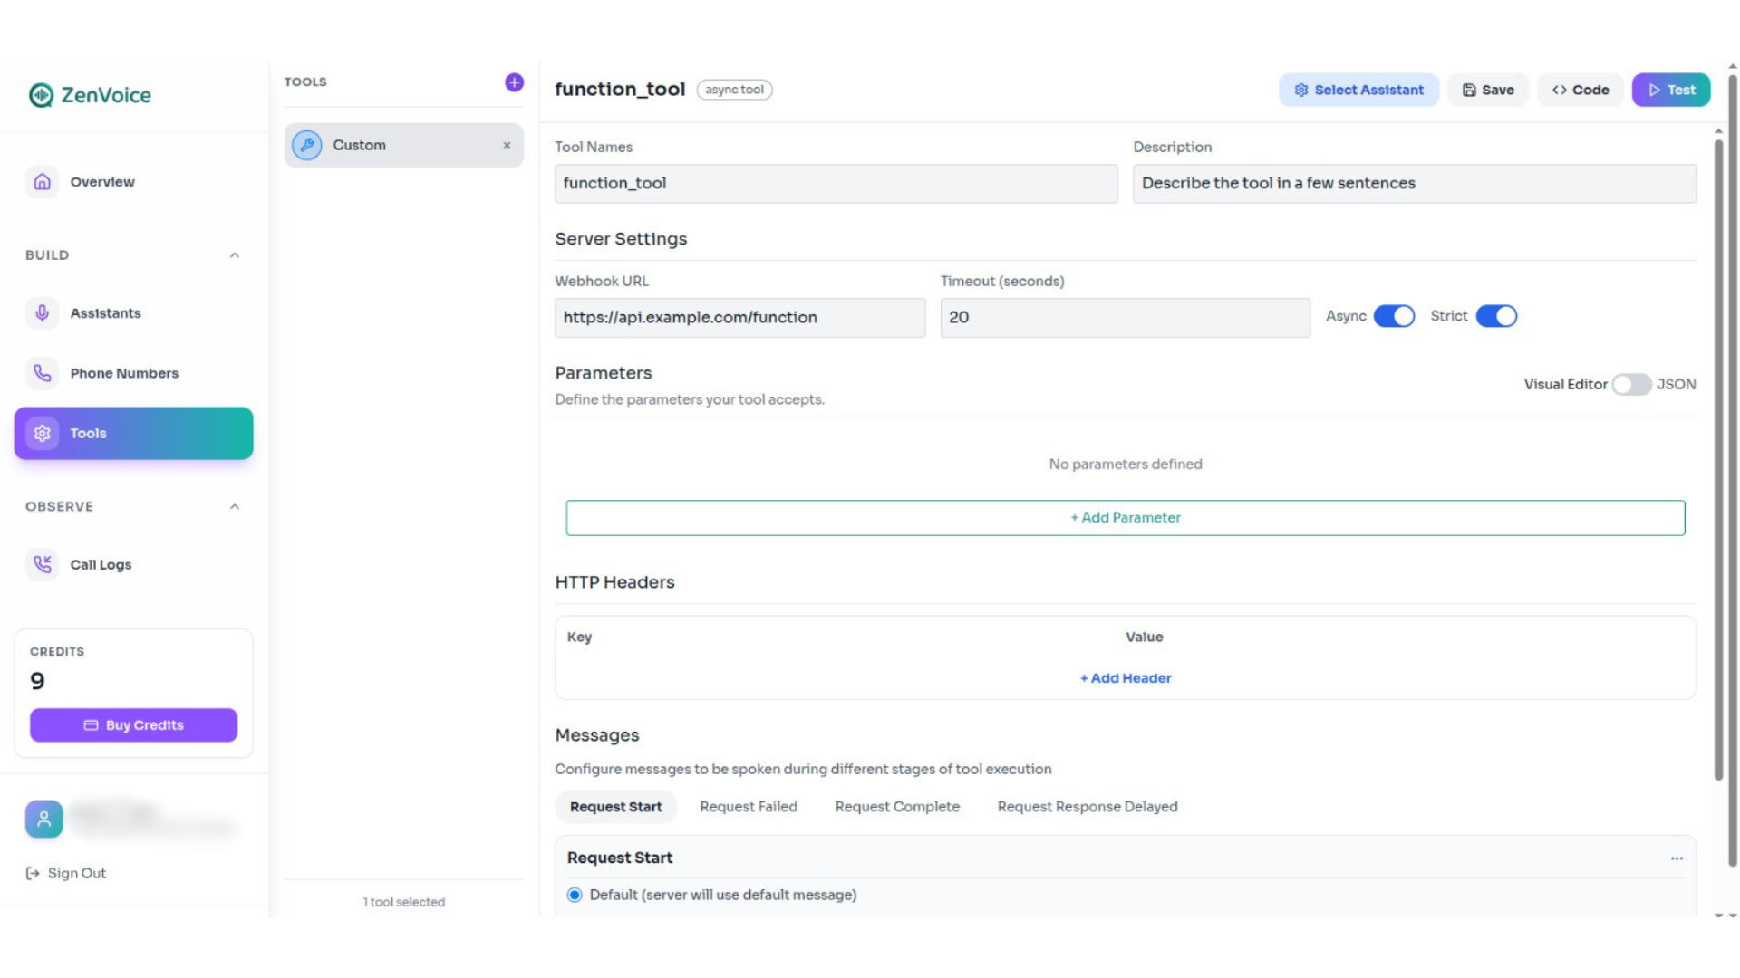The image size is (1740, 978).
Task: Collapse the BUILD section chevron
Action: [235, 255]
